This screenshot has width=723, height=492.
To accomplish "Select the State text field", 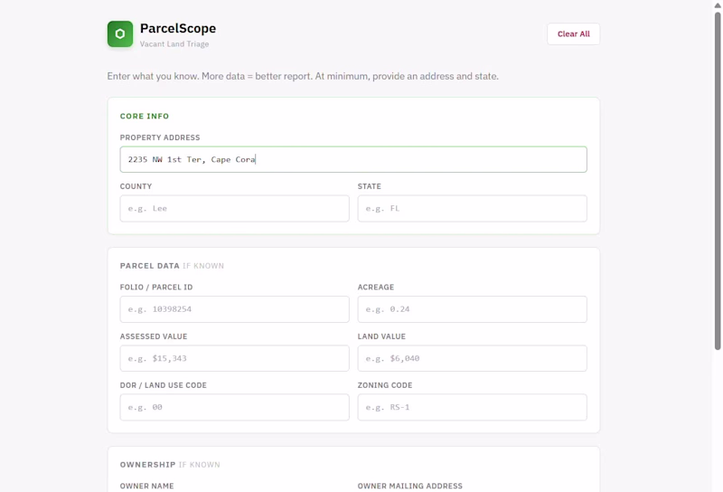I will (x=472, y=208).
